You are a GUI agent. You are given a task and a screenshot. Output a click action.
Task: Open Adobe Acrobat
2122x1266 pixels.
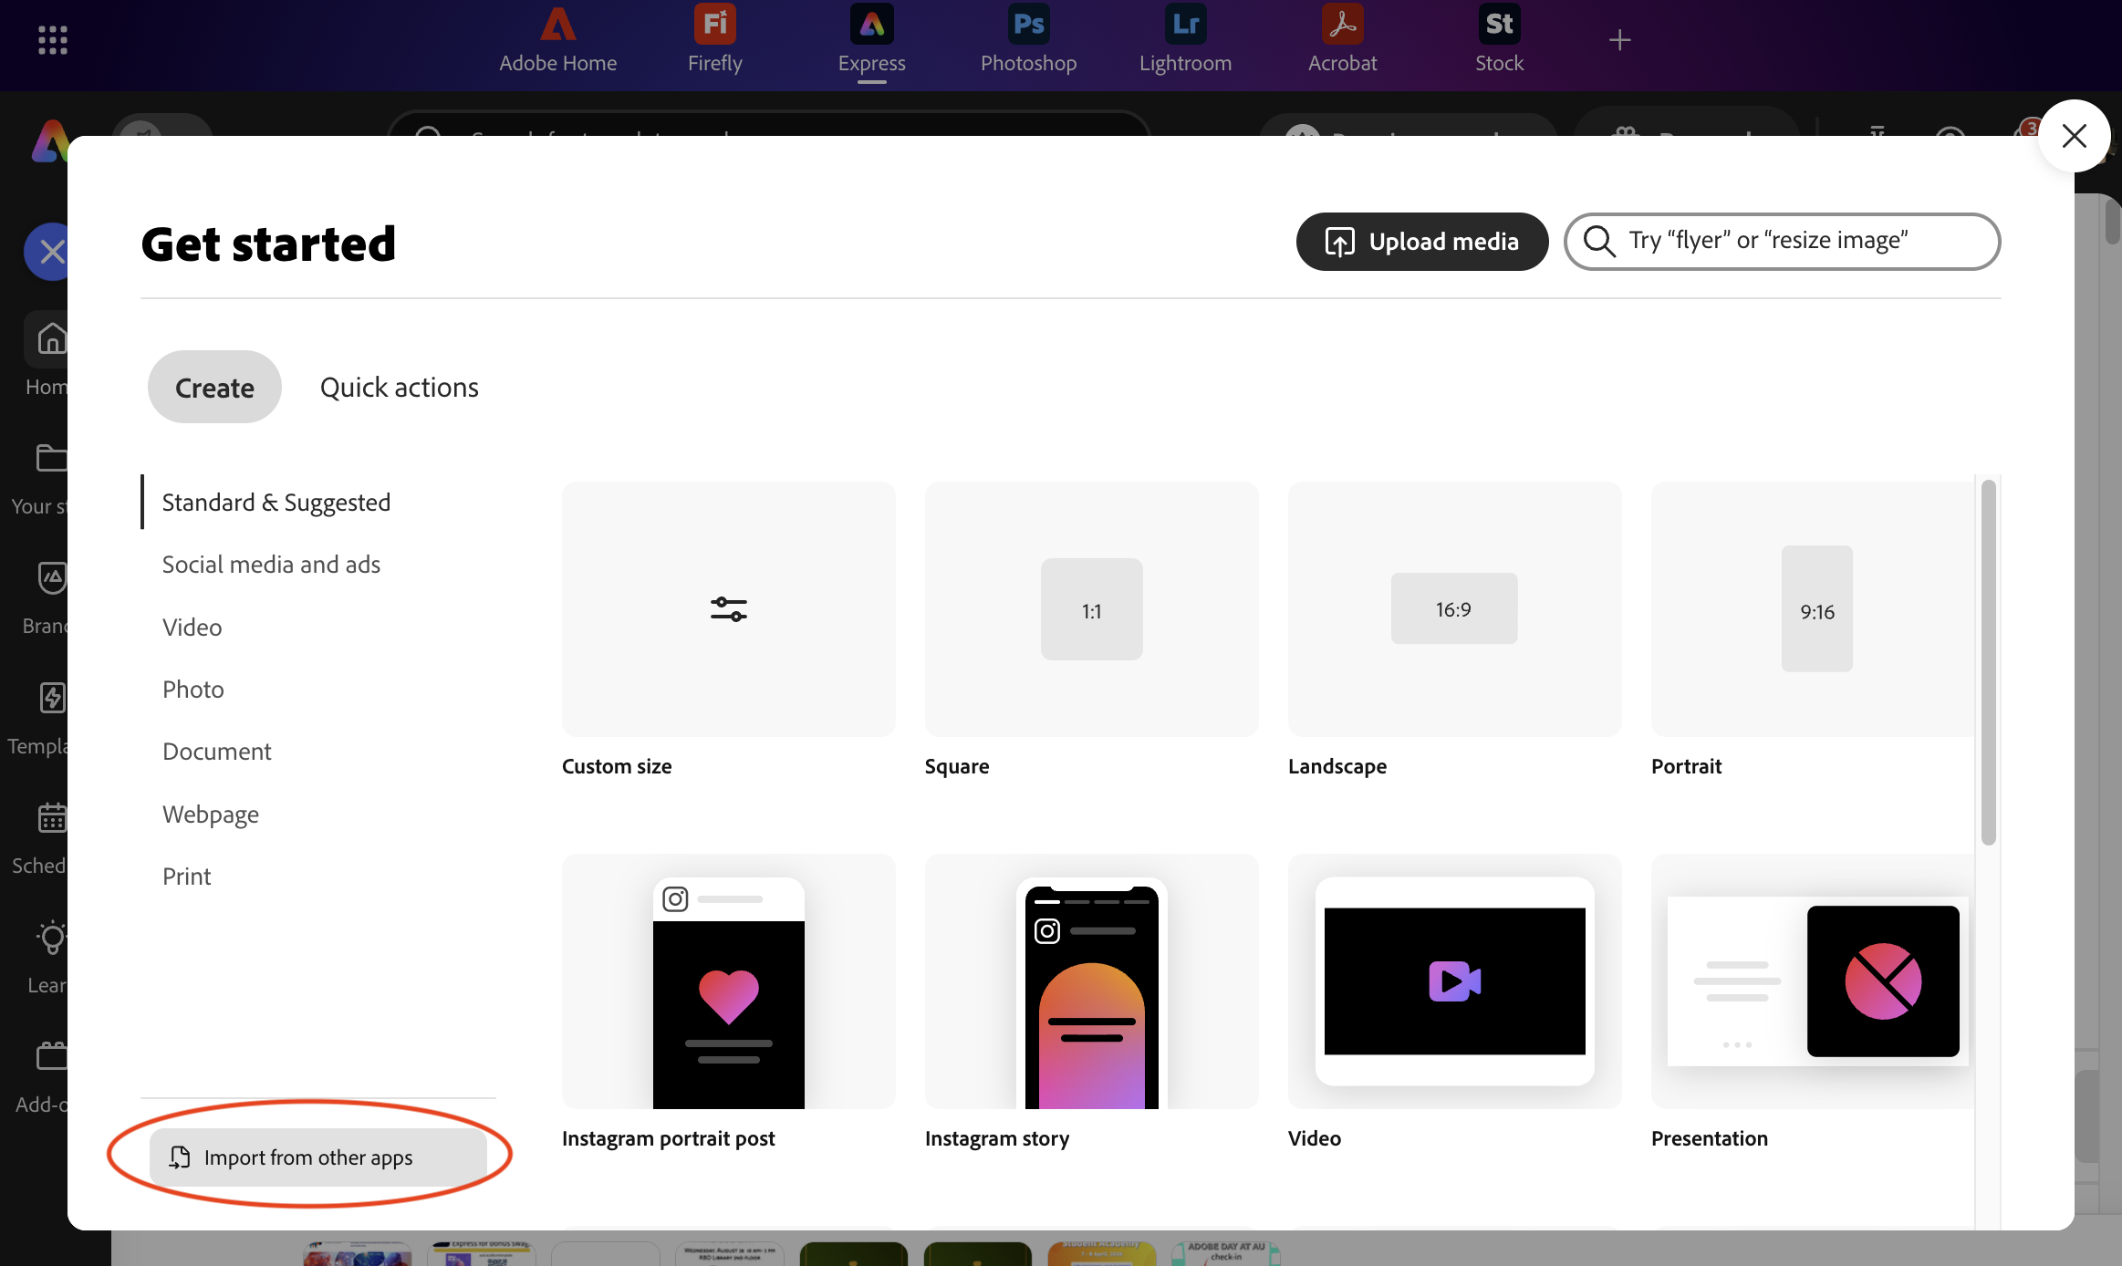point(1341,41)
